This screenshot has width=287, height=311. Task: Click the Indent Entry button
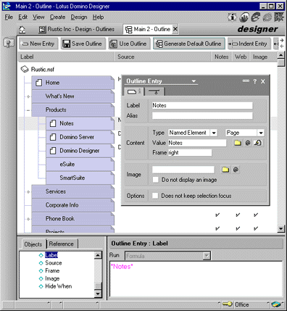[249, 43]
